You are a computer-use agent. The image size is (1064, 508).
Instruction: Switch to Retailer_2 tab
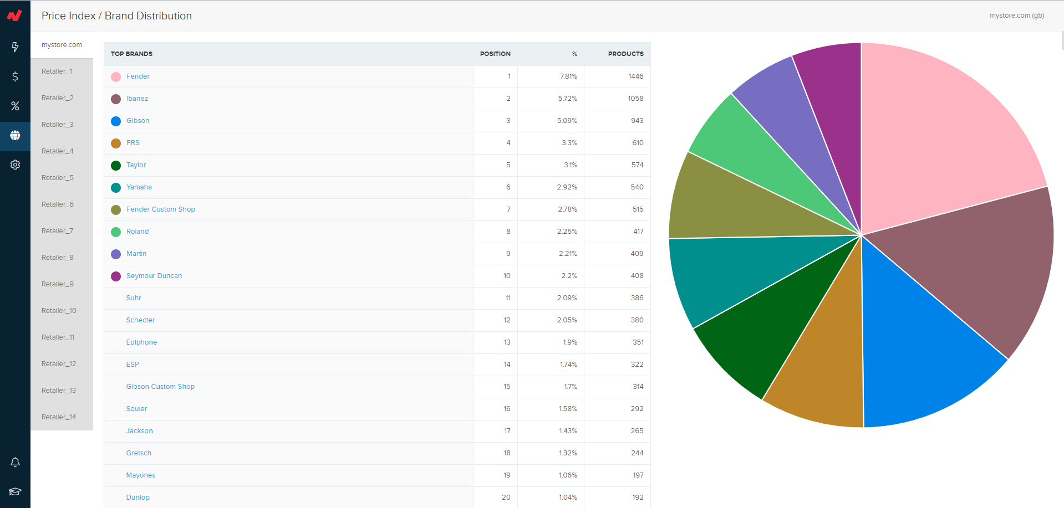pos(62,98)
